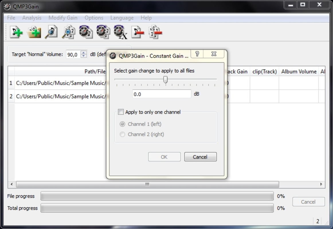The image size is (333, 229).
Task: Click the QMP3Gain app icon in title bar
Action: 7,7
